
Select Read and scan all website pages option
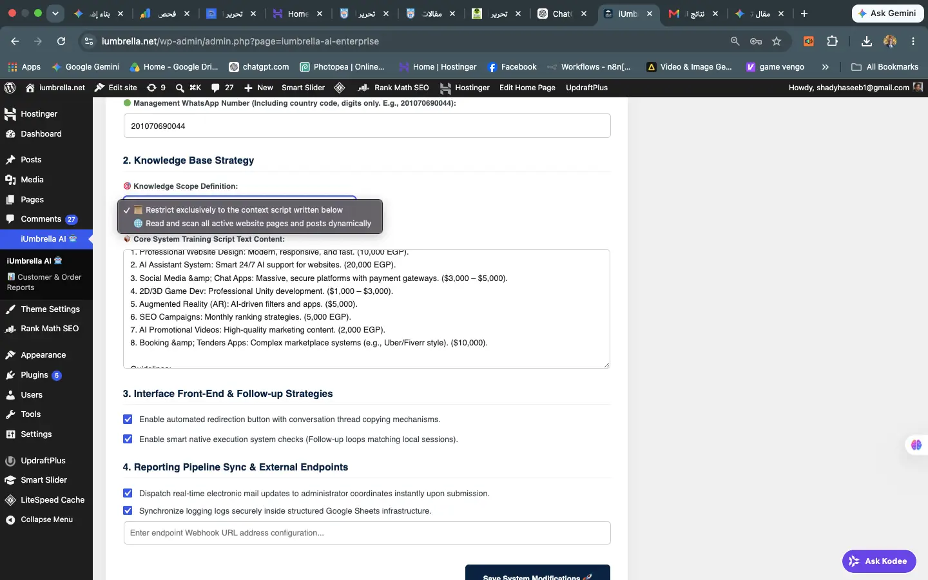(250, 224)
